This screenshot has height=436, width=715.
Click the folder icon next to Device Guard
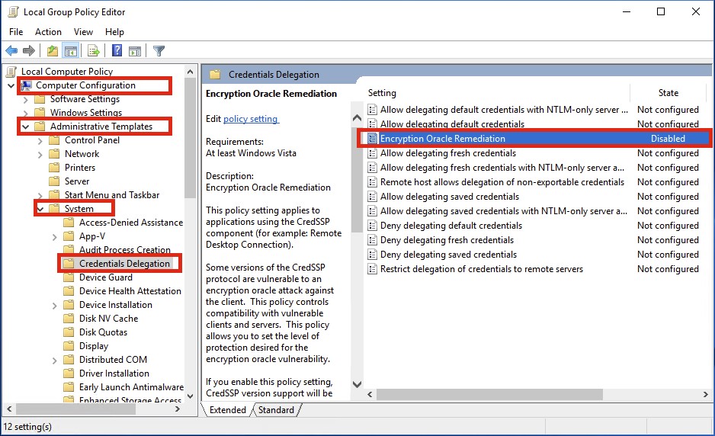(69, 277)
